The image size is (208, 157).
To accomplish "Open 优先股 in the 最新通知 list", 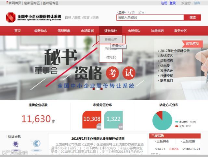I will tap(165, 66).
